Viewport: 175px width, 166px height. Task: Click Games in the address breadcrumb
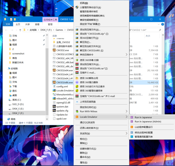click(59, 30)
